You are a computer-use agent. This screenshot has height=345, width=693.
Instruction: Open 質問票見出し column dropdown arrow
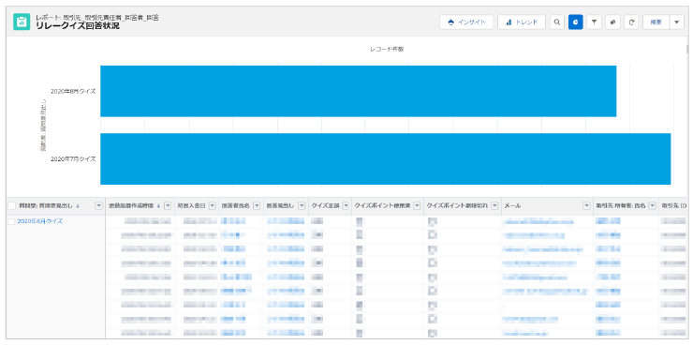point(99,205)
